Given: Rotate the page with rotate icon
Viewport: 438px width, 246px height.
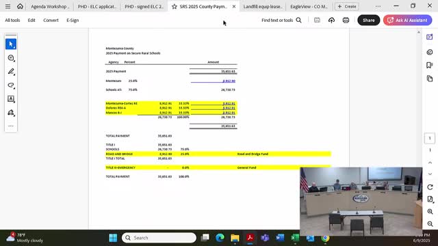Looking at the screenshot, I should pyautogui.click(x=430, y=187).
